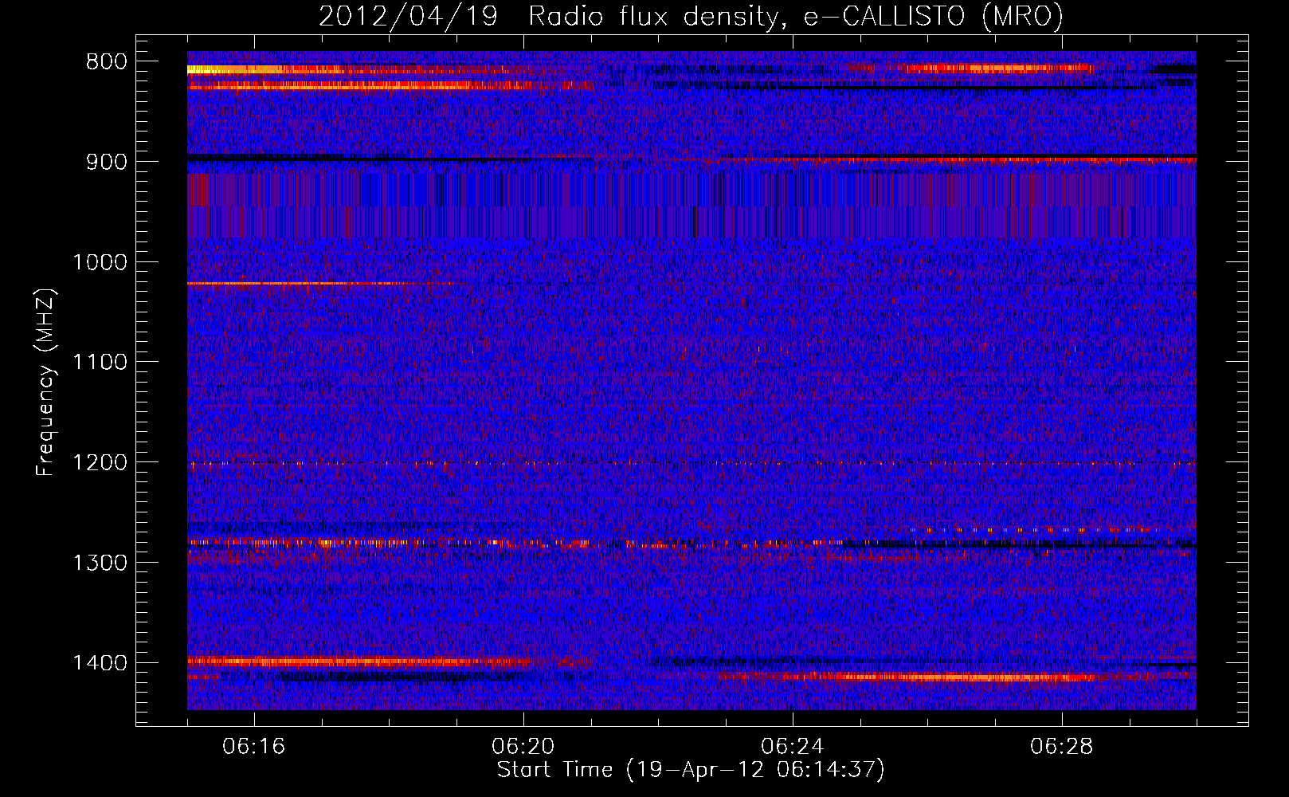Click the 1300 frequency tick label

[x=100, y=563]
